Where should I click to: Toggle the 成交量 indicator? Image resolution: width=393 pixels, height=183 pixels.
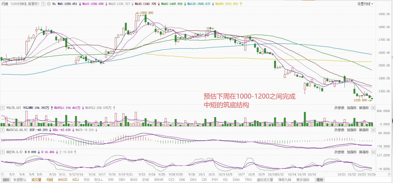click(36, 180)
